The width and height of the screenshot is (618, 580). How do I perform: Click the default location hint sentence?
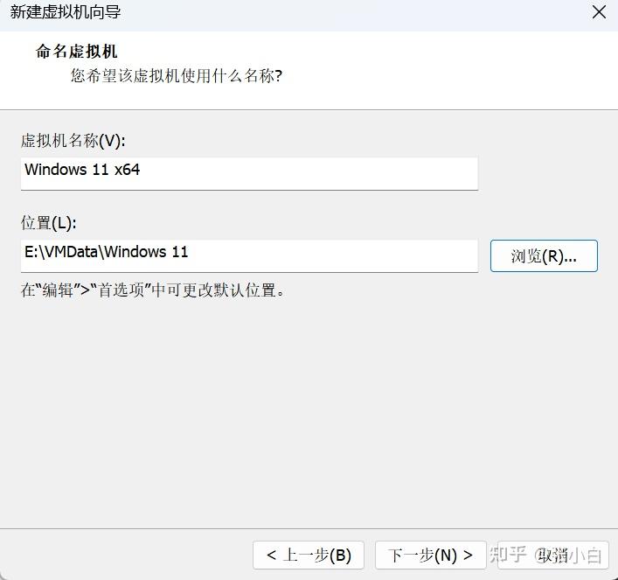[153, 290]
